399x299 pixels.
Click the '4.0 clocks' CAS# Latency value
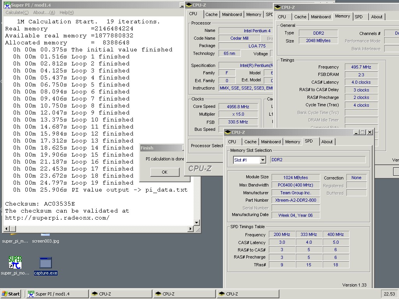tap(361, 82)
